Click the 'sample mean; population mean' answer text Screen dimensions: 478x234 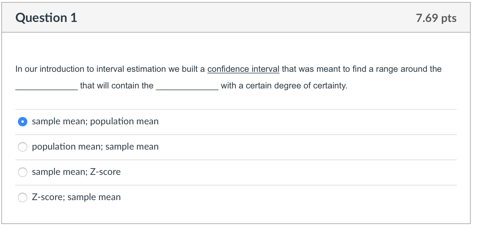[x=95, y=122]
